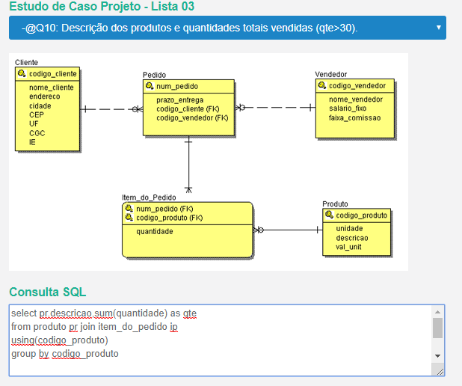This screenshot has height=386, width=462.
Task: Click the key icon beside codigo_cliente
Action: [22, 73]
